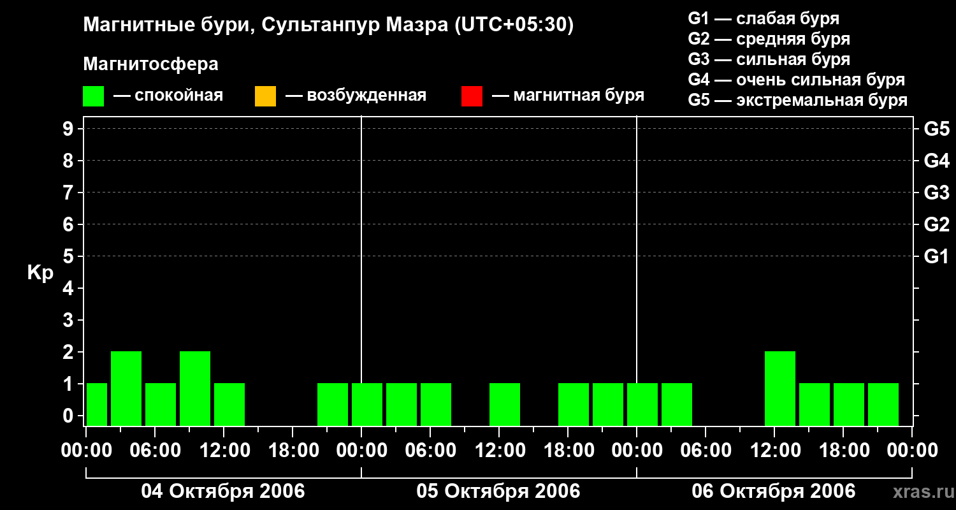Click the Kp 1 bar just after 12:00, 04 Октября
This screenshot has height=510, width=956.
(229, 404)
